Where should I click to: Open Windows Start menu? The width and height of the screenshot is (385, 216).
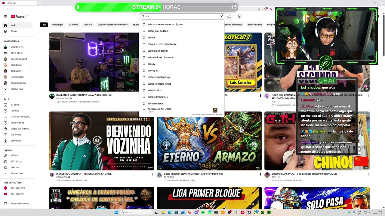(116, 212)
